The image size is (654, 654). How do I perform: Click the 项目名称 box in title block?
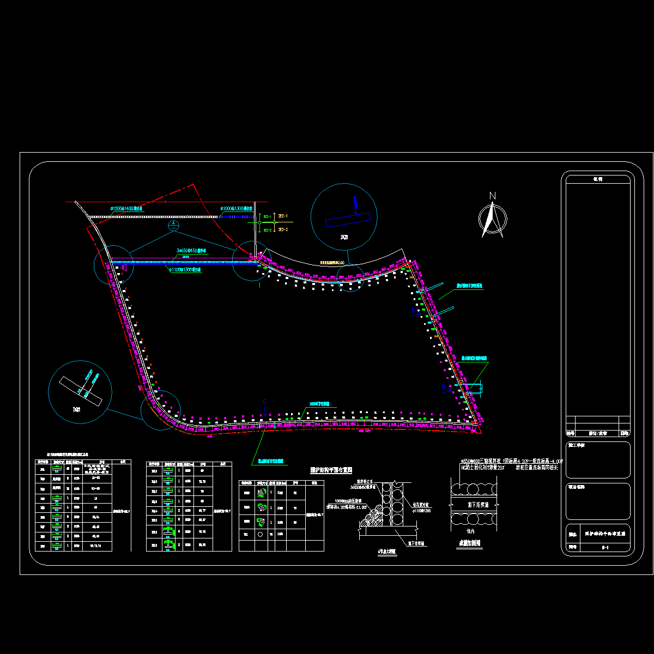(598, 501)
